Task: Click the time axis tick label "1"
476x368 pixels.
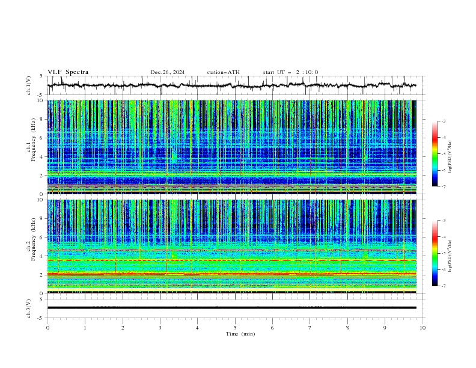Action: tap(85, 328)
